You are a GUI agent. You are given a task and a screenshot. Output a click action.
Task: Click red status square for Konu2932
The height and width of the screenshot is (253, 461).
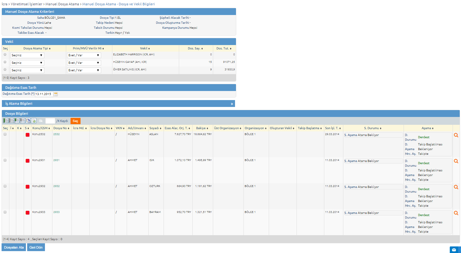coord(27,187)
